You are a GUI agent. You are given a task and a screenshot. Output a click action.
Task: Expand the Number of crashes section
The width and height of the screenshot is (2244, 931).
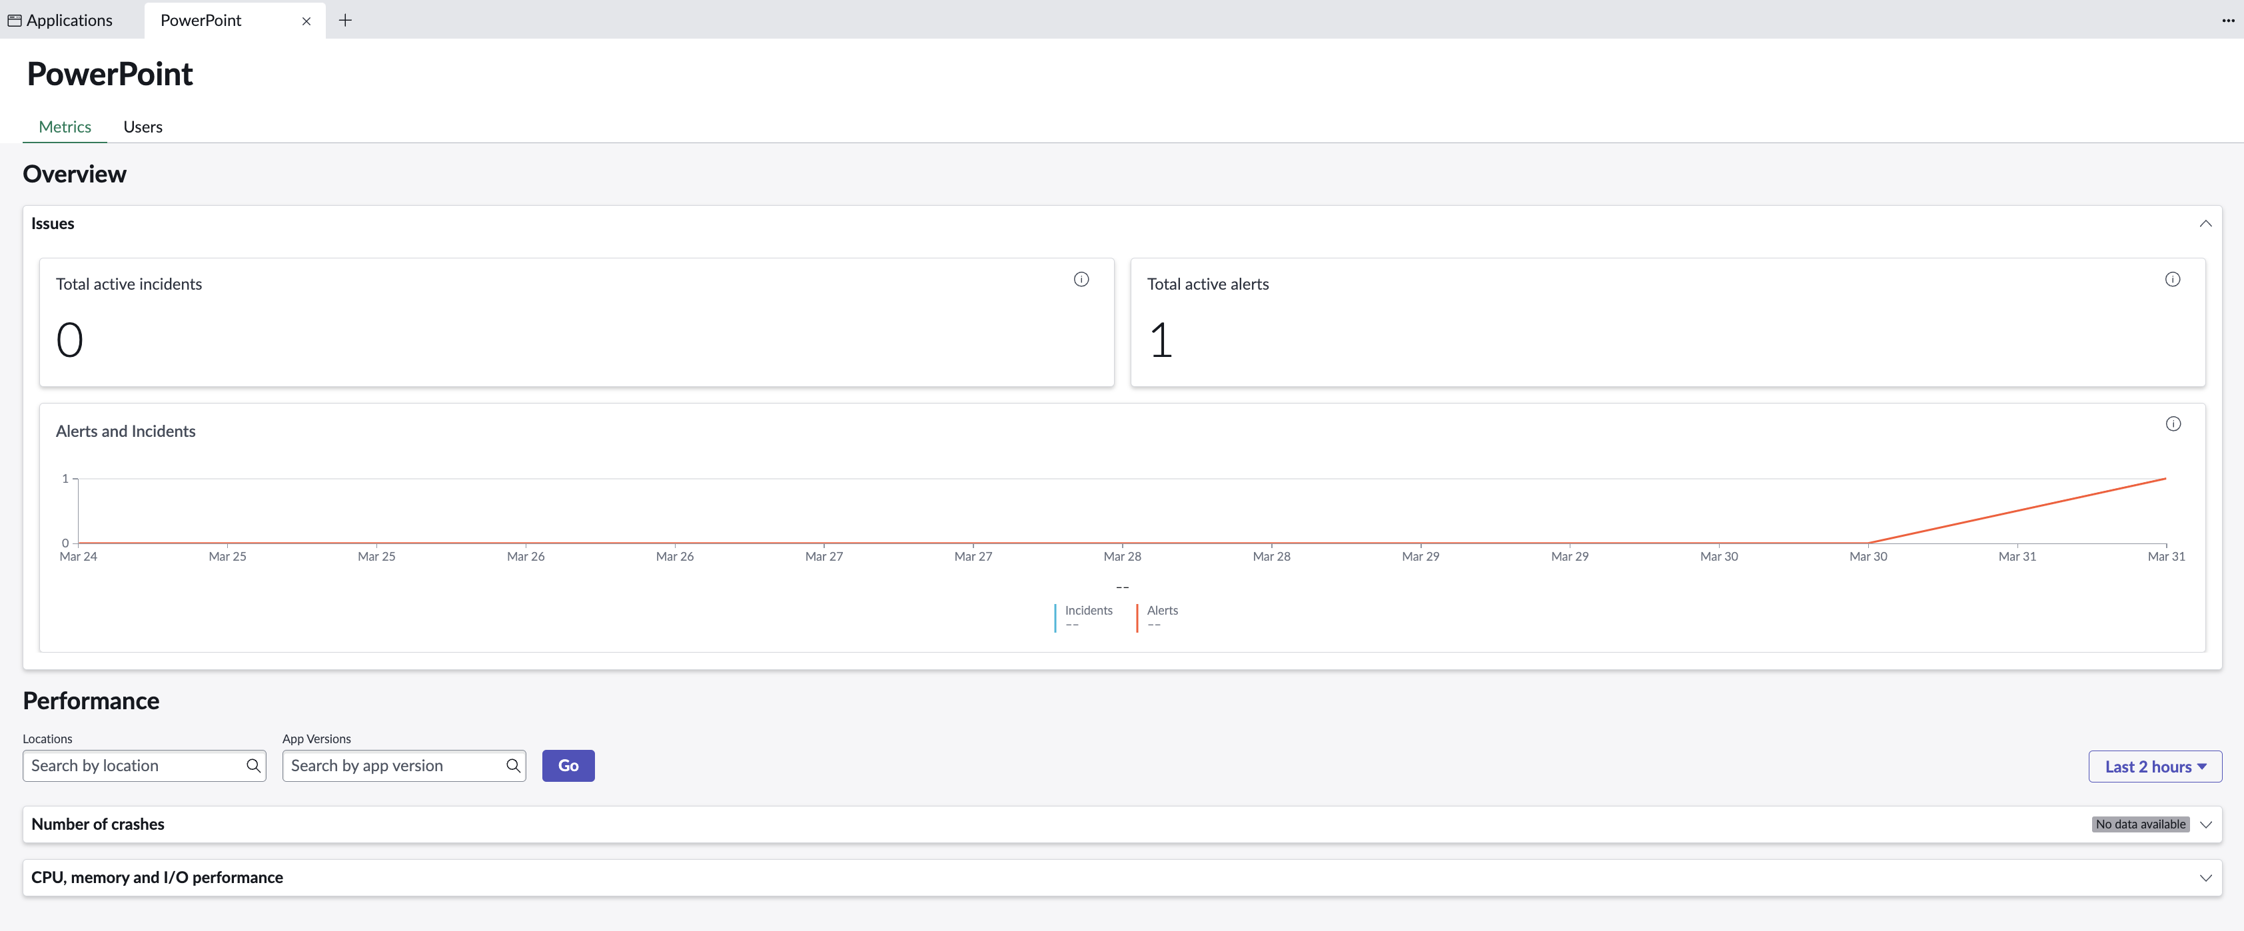pyautogui.click(x=2205, y=824)
